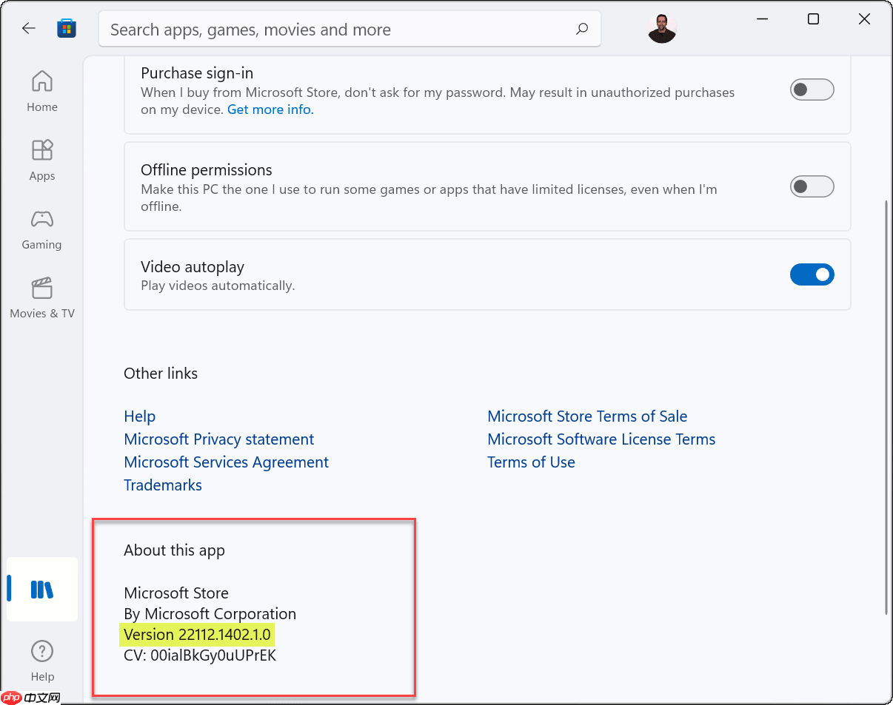This screenshot has width=893, height=705.
Task: Minimize the Microsoft Store window
Action: [762, 20]
